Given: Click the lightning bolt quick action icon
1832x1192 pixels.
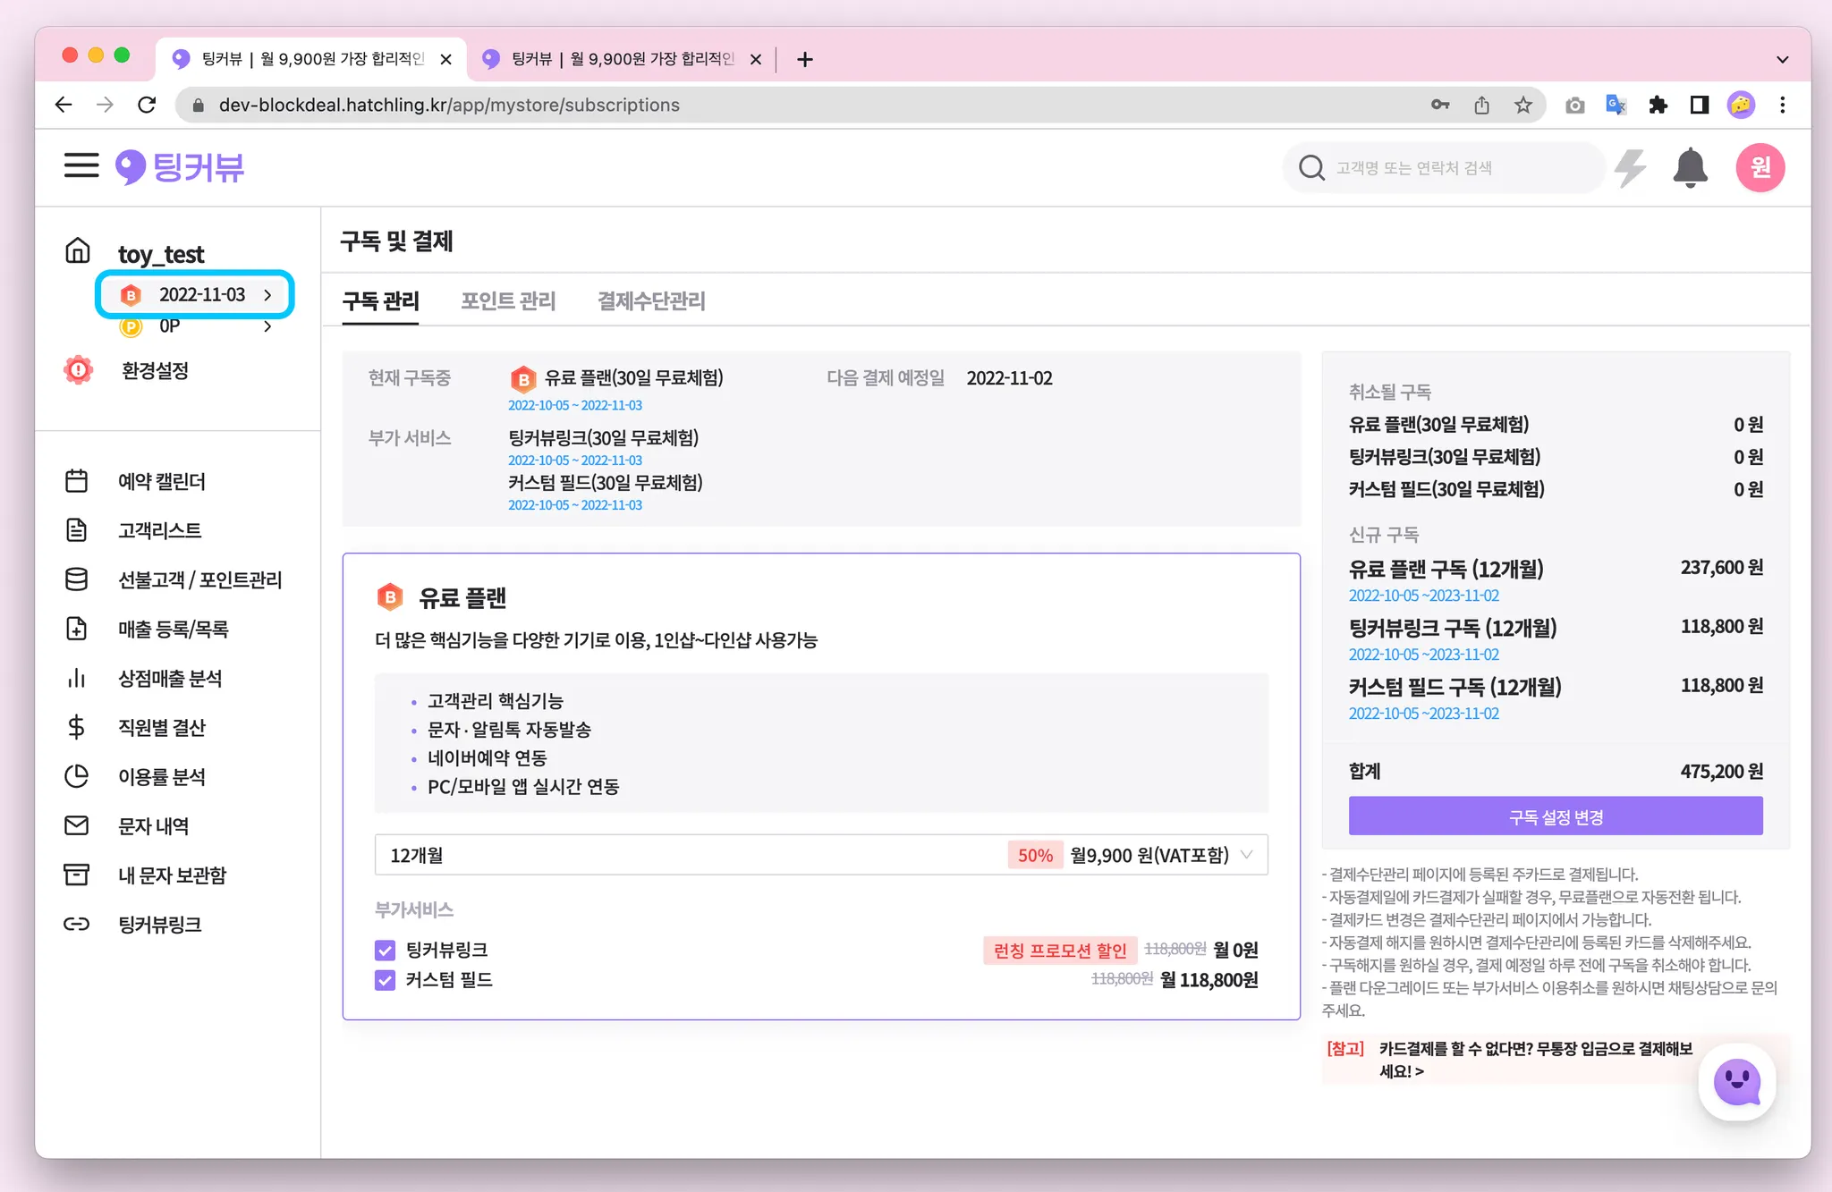Looking at the screenshot, I should (1630, 167).
